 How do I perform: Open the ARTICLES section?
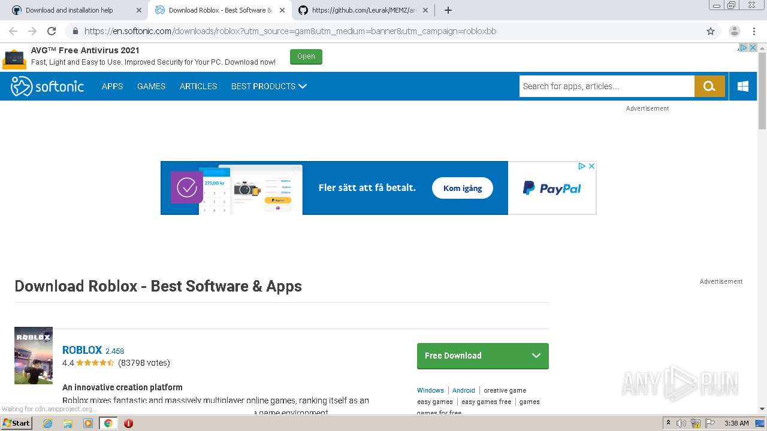point(198,86)
